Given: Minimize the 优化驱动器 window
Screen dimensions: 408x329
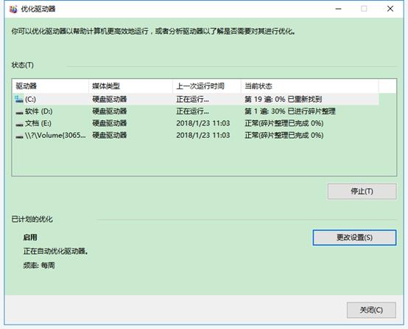Looking at the screenshot, I should 338,9.
